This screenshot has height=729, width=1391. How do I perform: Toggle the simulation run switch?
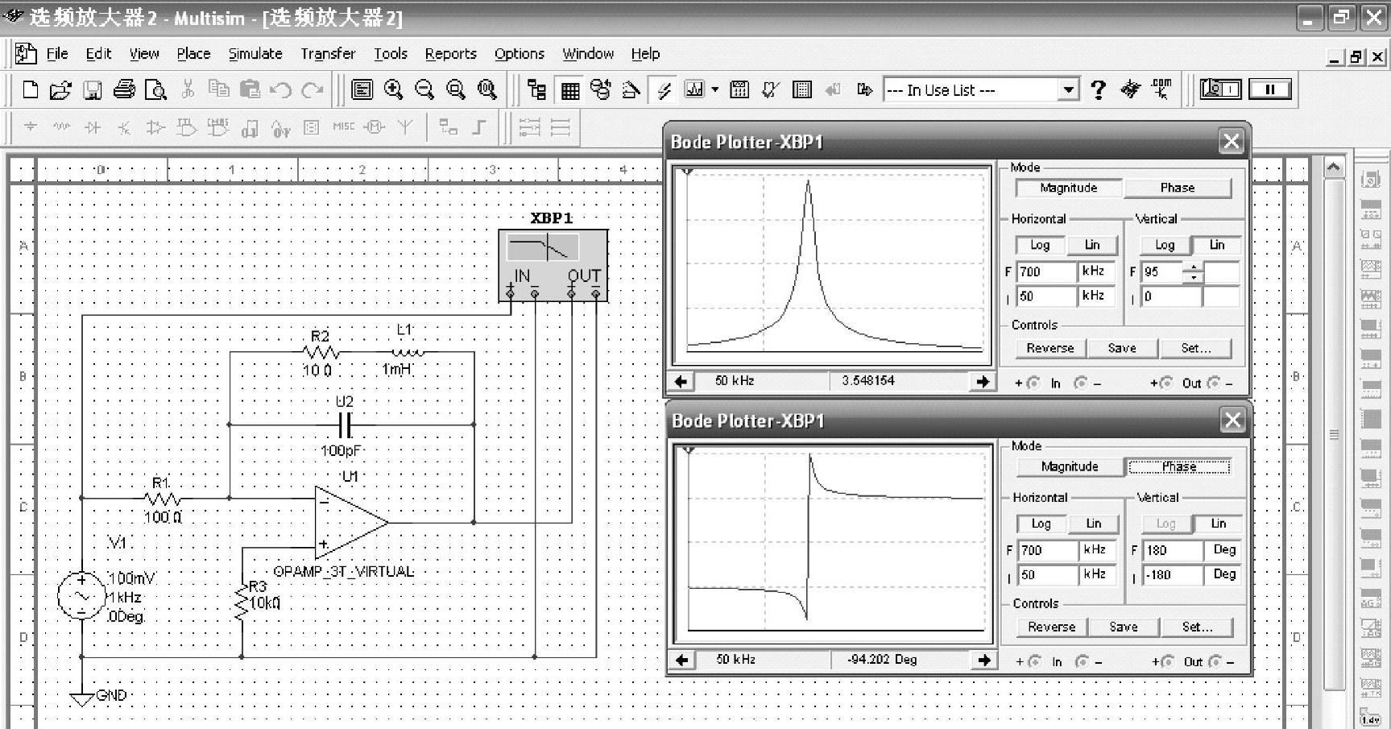[x=1221, y=89]
